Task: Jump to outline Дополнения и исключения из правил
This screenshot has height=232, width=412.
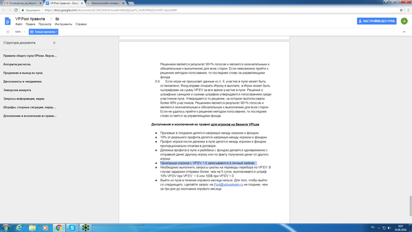Action: click(29, 115)
